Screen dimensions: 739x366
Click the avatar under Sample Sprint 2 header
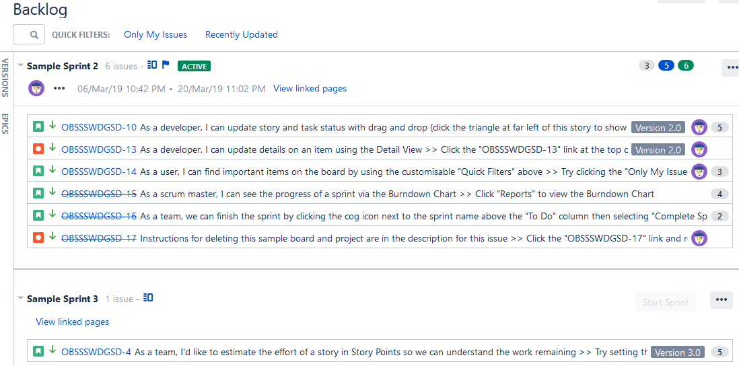tap(36, 88)
